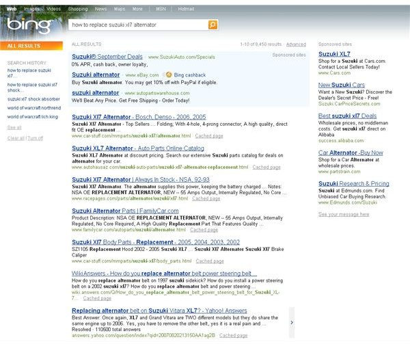
Task: Open 'Suzuki Alternator Parts | FamilyCar.com' result
Action: click(x=125, y=211)
